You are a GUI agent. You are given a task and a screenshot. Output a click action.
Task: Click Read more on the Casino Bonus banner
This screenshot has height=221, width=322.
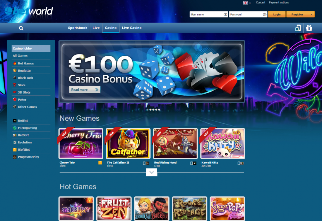85,90
